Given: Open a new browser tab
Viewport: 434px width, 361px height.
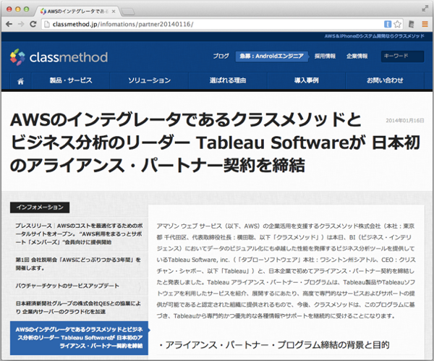Looking at the screenshot, I should pos(127,12).
